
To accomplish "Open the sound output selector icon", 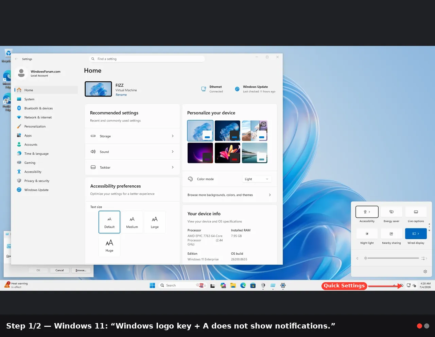I will click(x=424, y=258).
